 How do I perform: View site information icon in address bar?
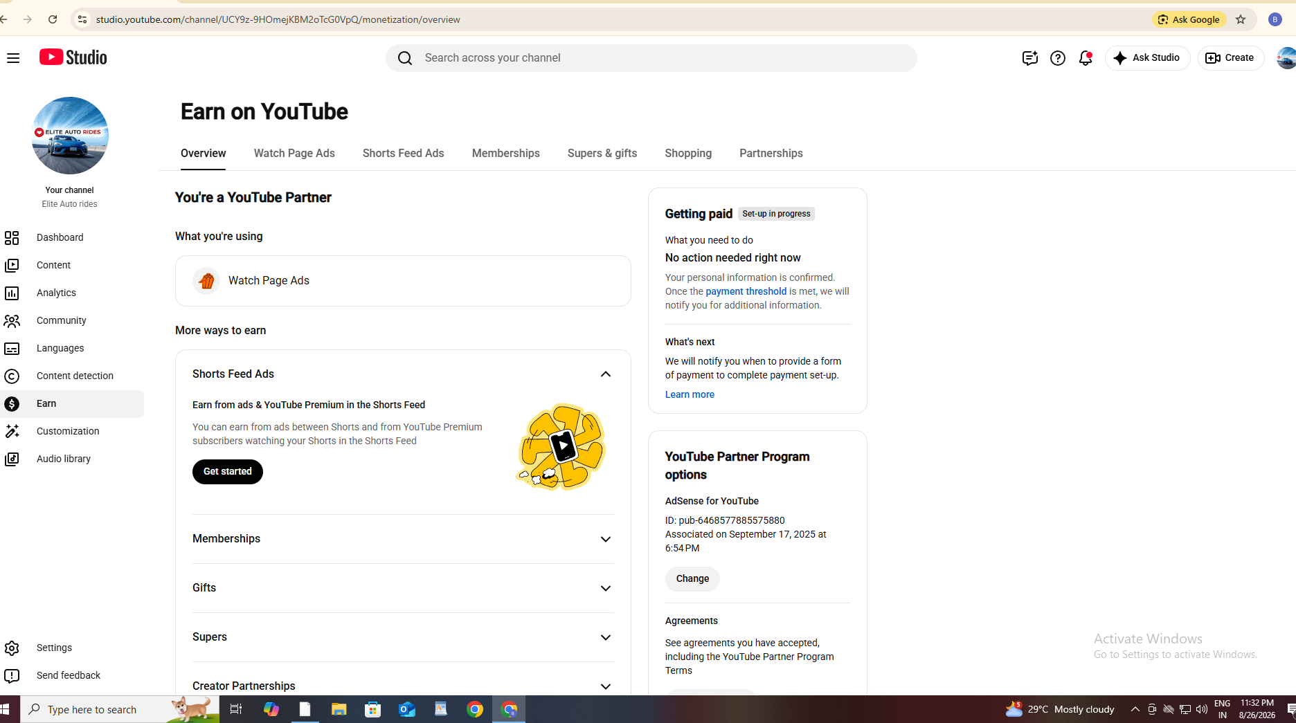(82, 19)
